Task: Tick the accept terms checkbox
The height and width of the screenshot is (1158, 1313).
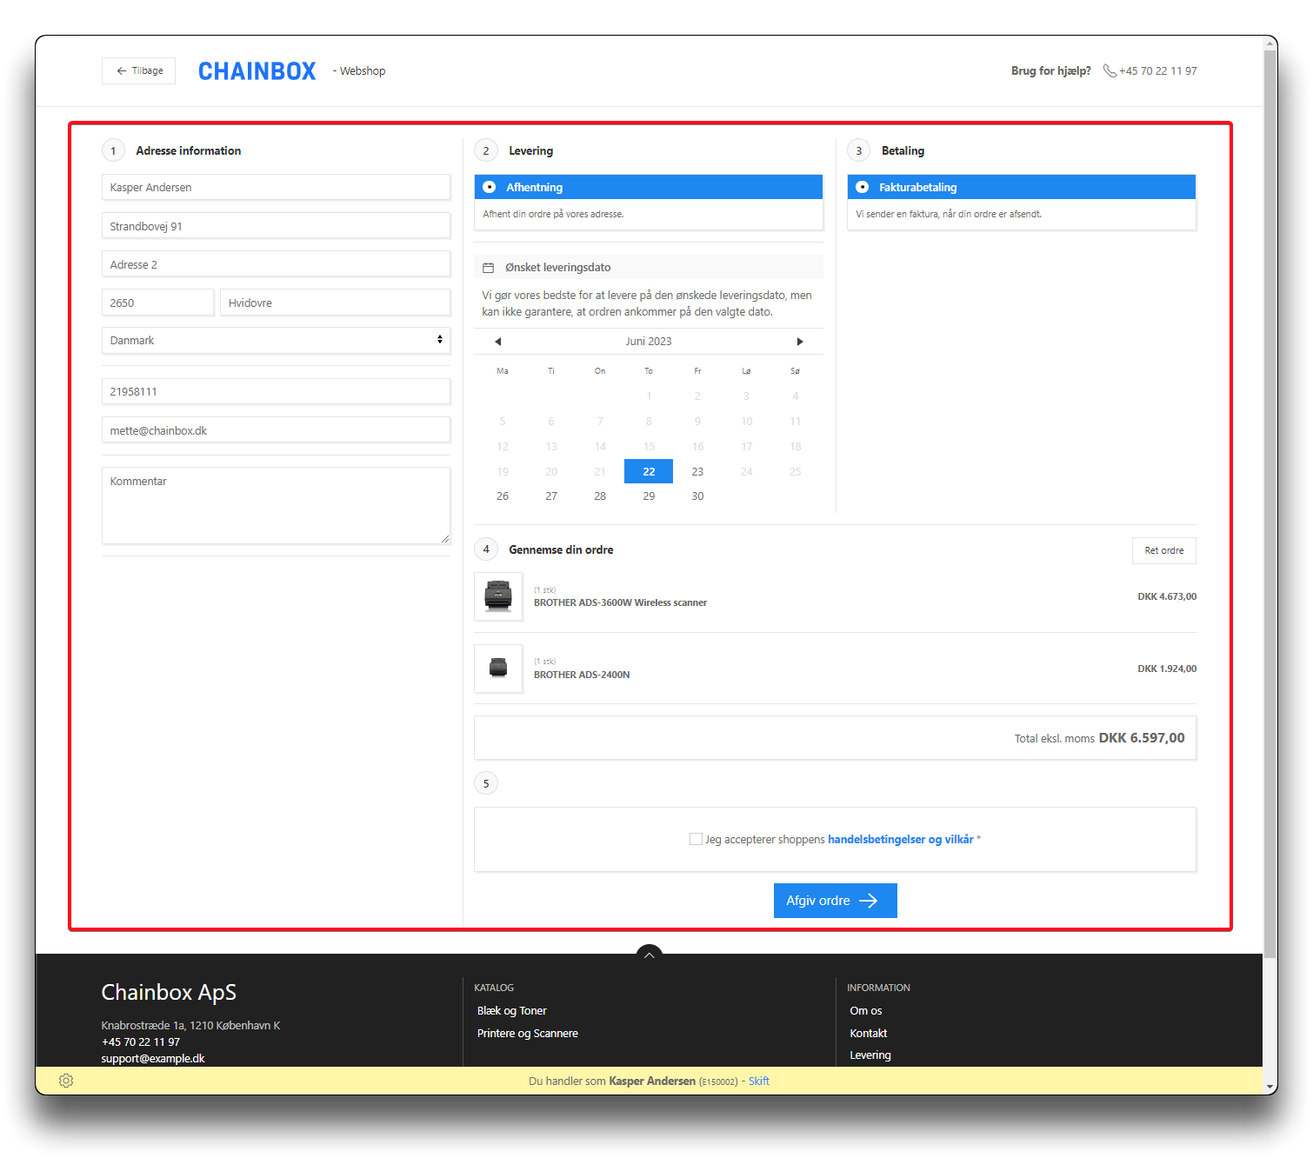Action: pos(696,839)
